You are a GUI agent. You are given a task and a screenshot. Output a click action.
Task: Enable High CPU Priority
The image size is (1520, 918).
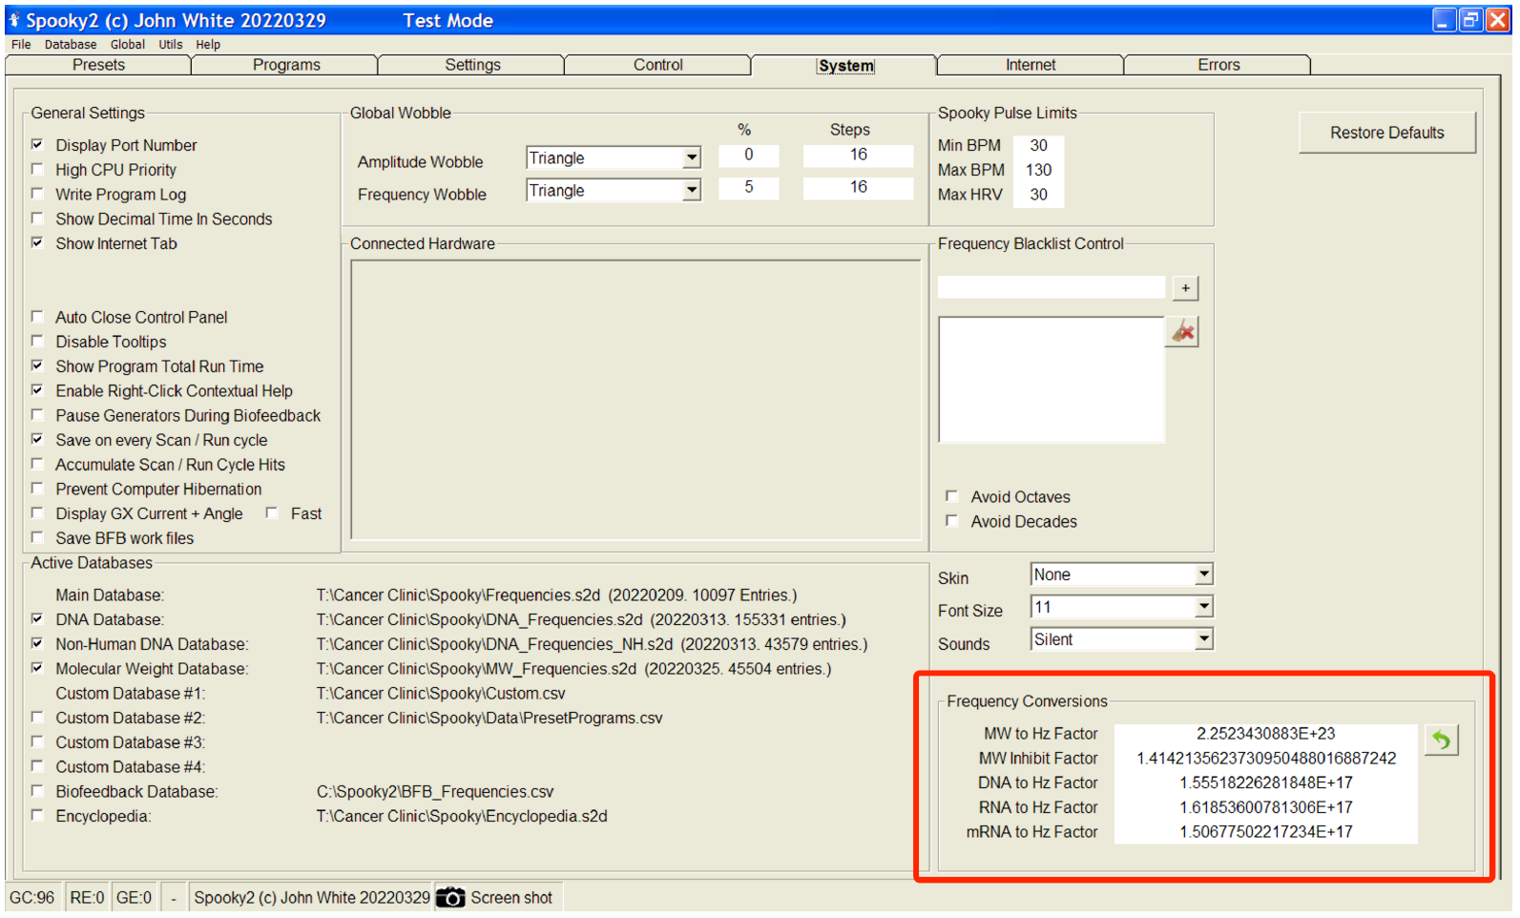click(37, 170)
